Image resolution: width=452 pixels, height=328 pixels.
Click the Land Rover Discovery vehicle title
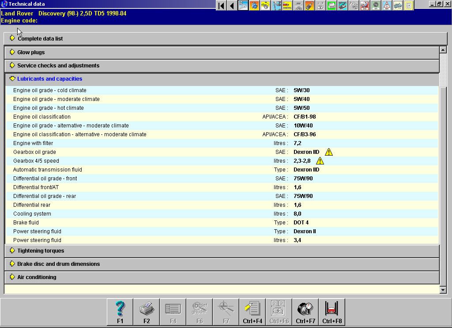tap(64, 13)
